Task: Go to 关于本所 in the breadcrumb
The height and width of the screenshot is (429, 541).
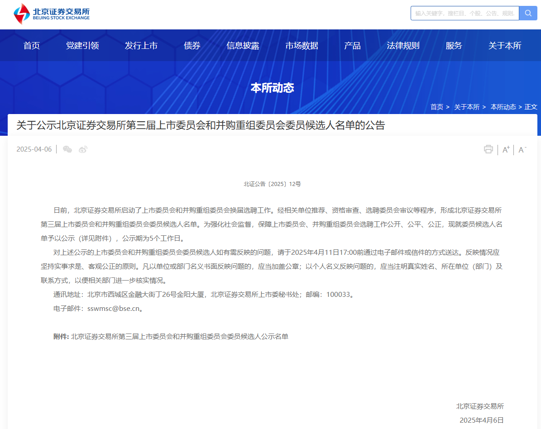Action: (x=467, y=107)
